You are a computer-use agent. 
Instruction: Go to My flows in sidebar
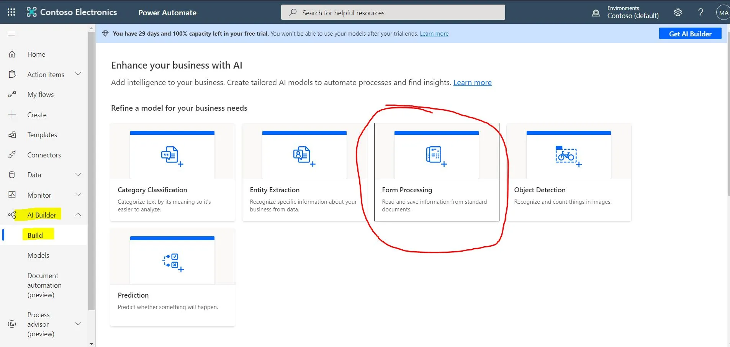point(40,95)
